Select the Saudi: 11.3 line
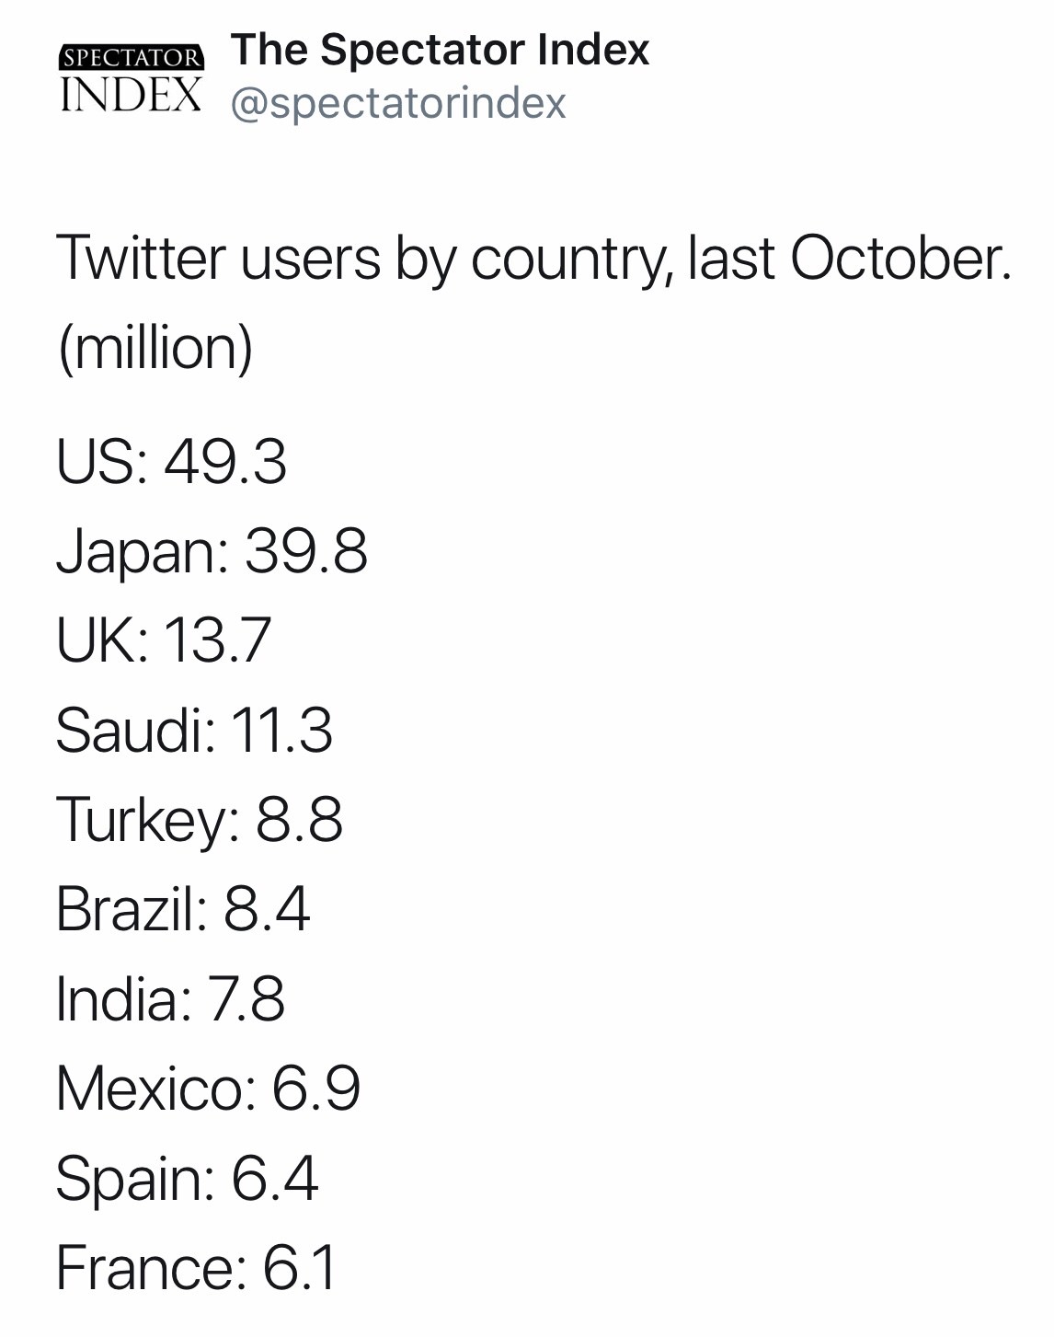This screenshot has height=1337, width=1054. click(194, 731)
